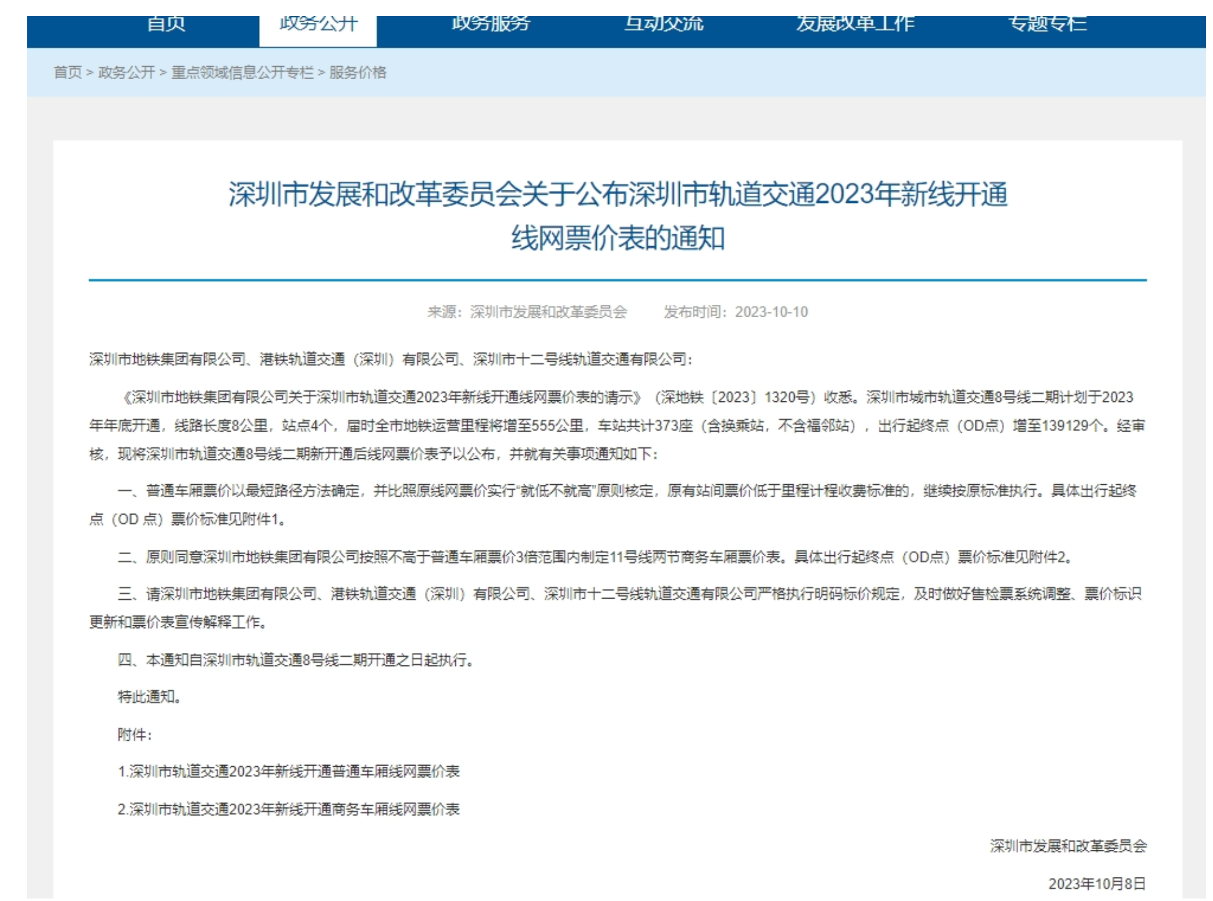Image resolution: width=1213 pixels, height=901 pixels.
Task: Go to the 互动交流 navigation tab
Action: pos(663,25)
